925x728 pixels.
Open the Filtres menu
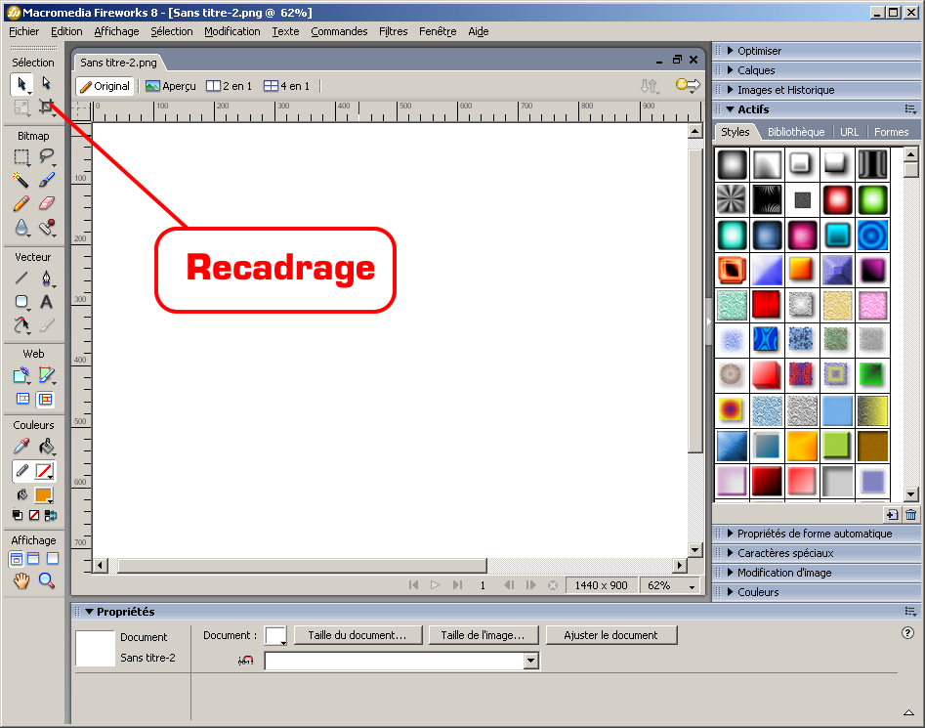(x=393, y=31)
